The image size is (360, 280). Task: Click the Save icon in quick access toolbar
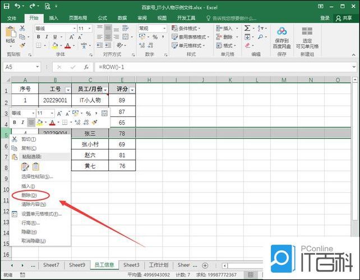pos(6,7)
